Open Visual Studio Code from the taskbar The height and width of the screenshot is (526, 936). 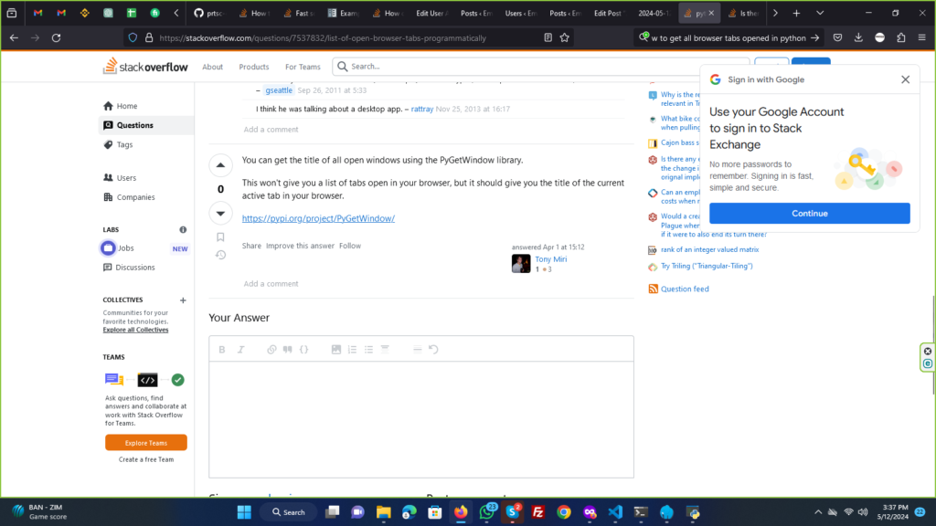[615, 512]
